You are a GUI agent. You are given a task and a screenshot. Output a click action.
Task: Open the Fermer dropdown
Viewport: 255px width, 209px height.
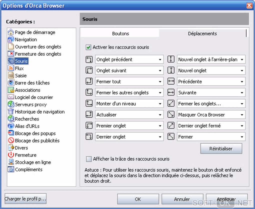pyautogui.click(x=211, y=137)
